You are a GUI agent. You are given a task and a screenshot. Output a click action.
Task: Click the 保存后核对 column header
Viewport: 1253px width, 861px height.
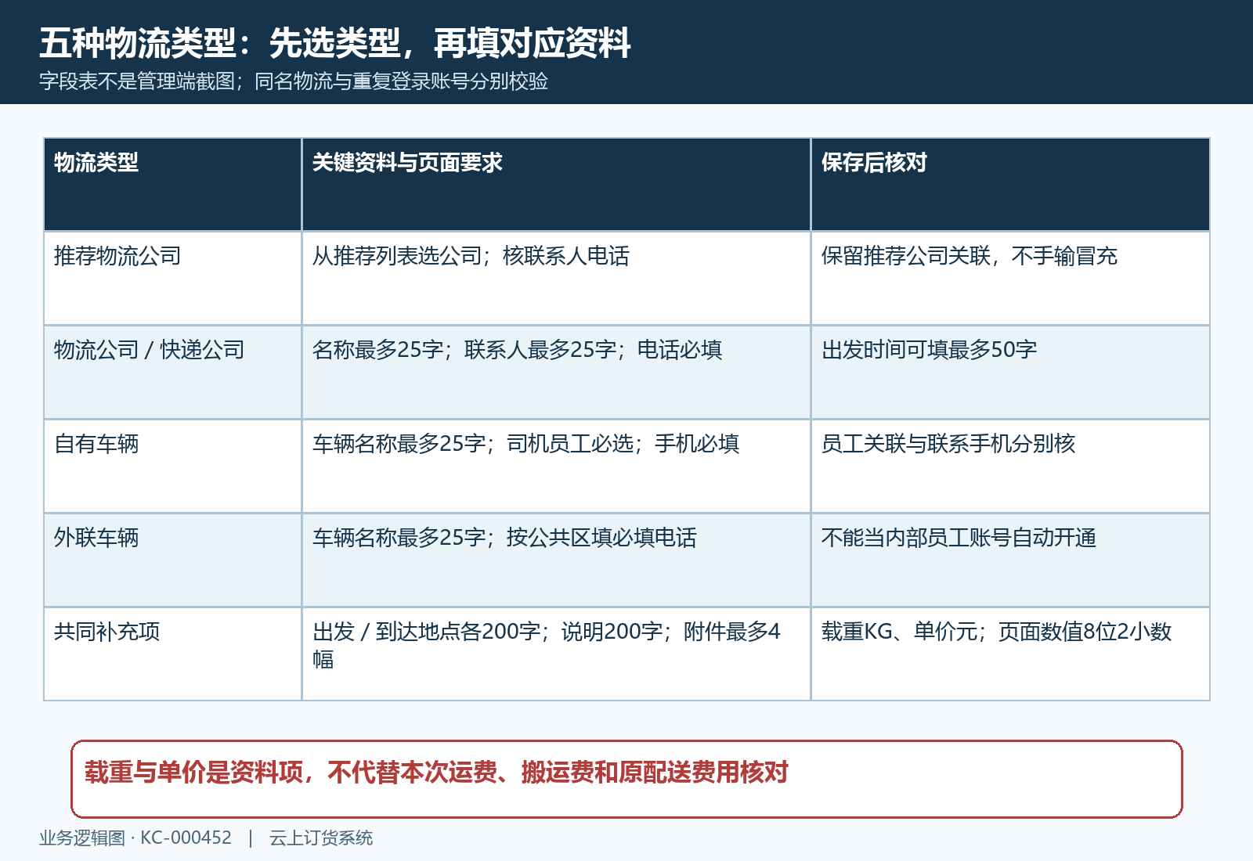point(1010,185)
